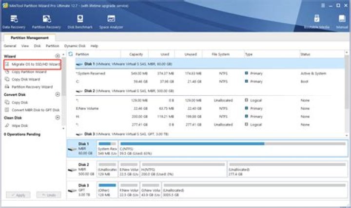Screen dimensions: 351x208
Task: Open Partition Recovery Wizard in sidebar
Action: [x=29, y=87]
